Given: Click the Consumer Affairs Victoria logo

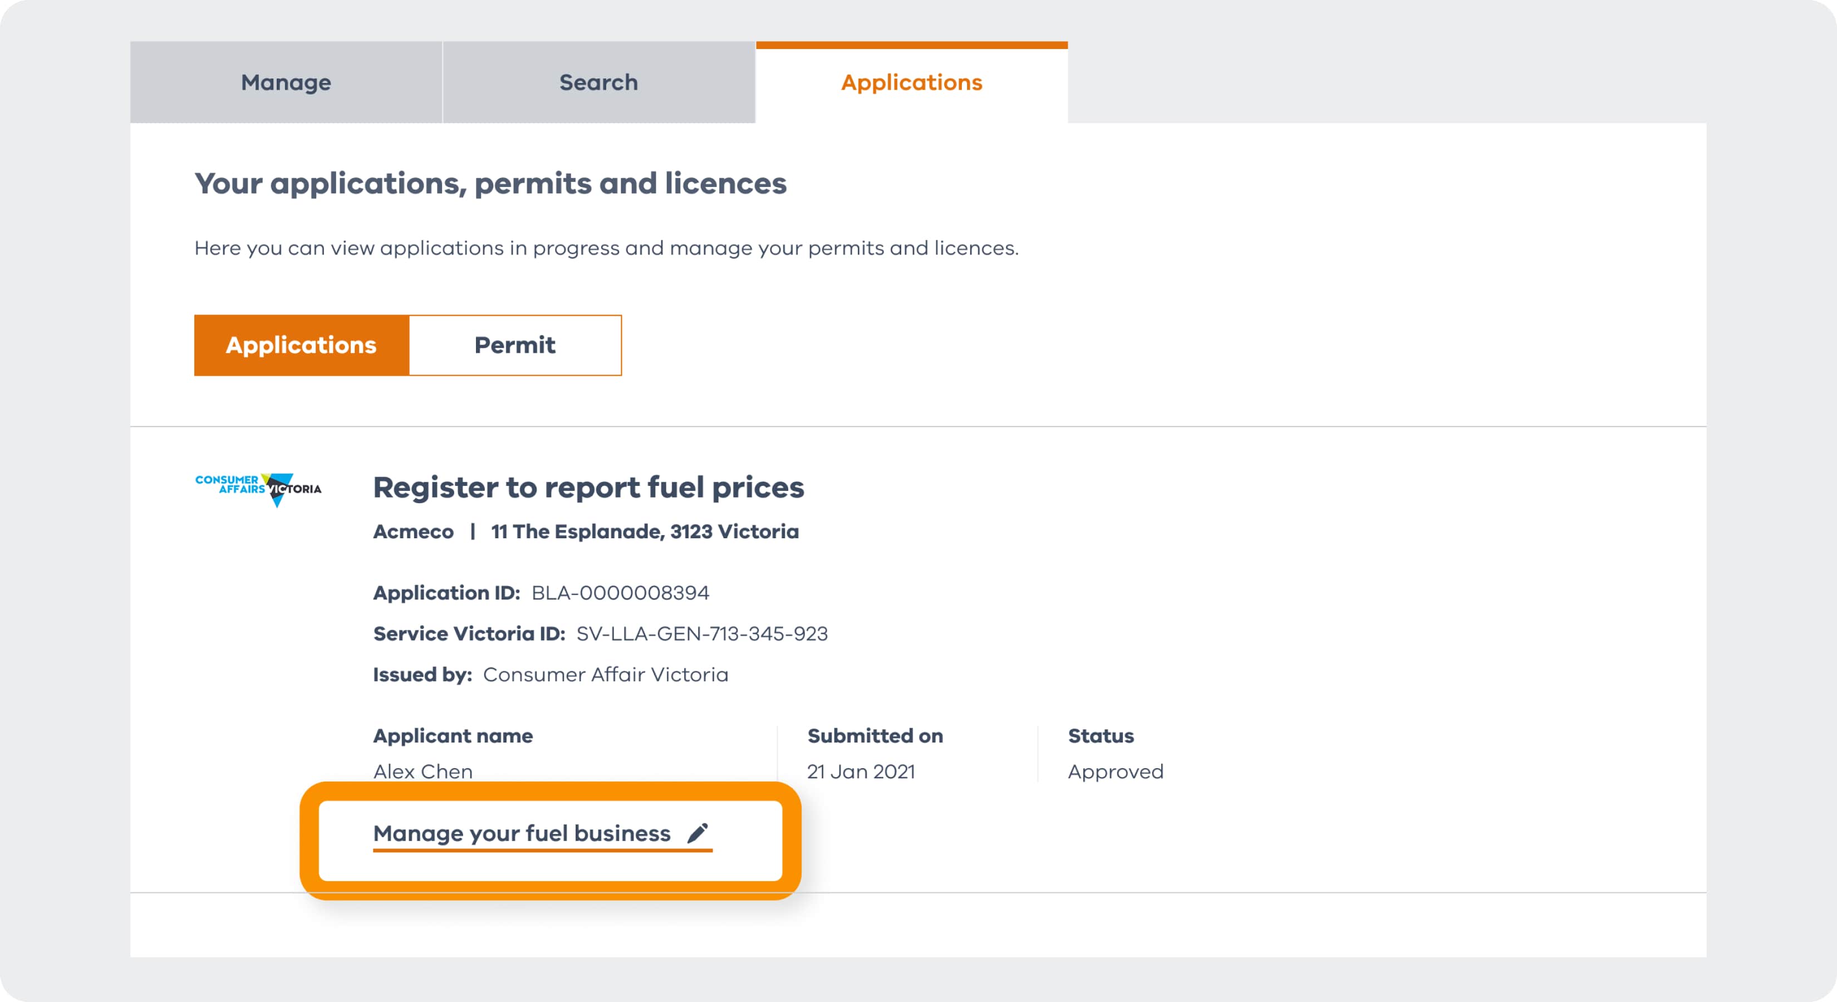Looking at the screenshot, I should pos(258,489).
